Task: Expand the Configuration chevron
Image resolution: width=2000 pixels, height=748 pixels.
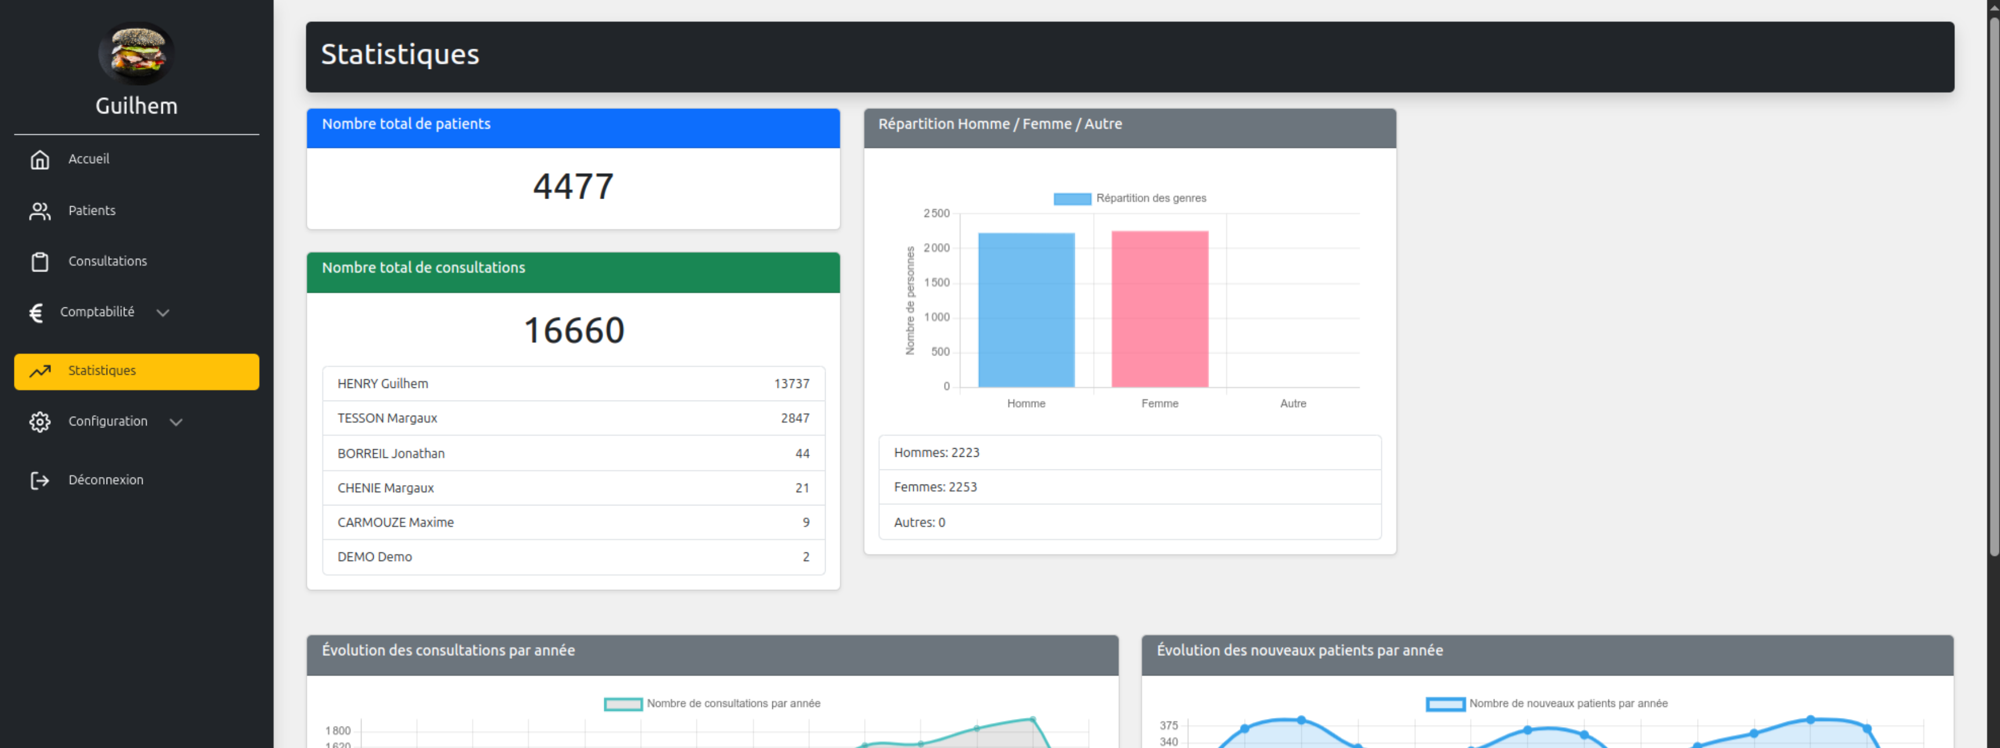Action: (176, 422)
